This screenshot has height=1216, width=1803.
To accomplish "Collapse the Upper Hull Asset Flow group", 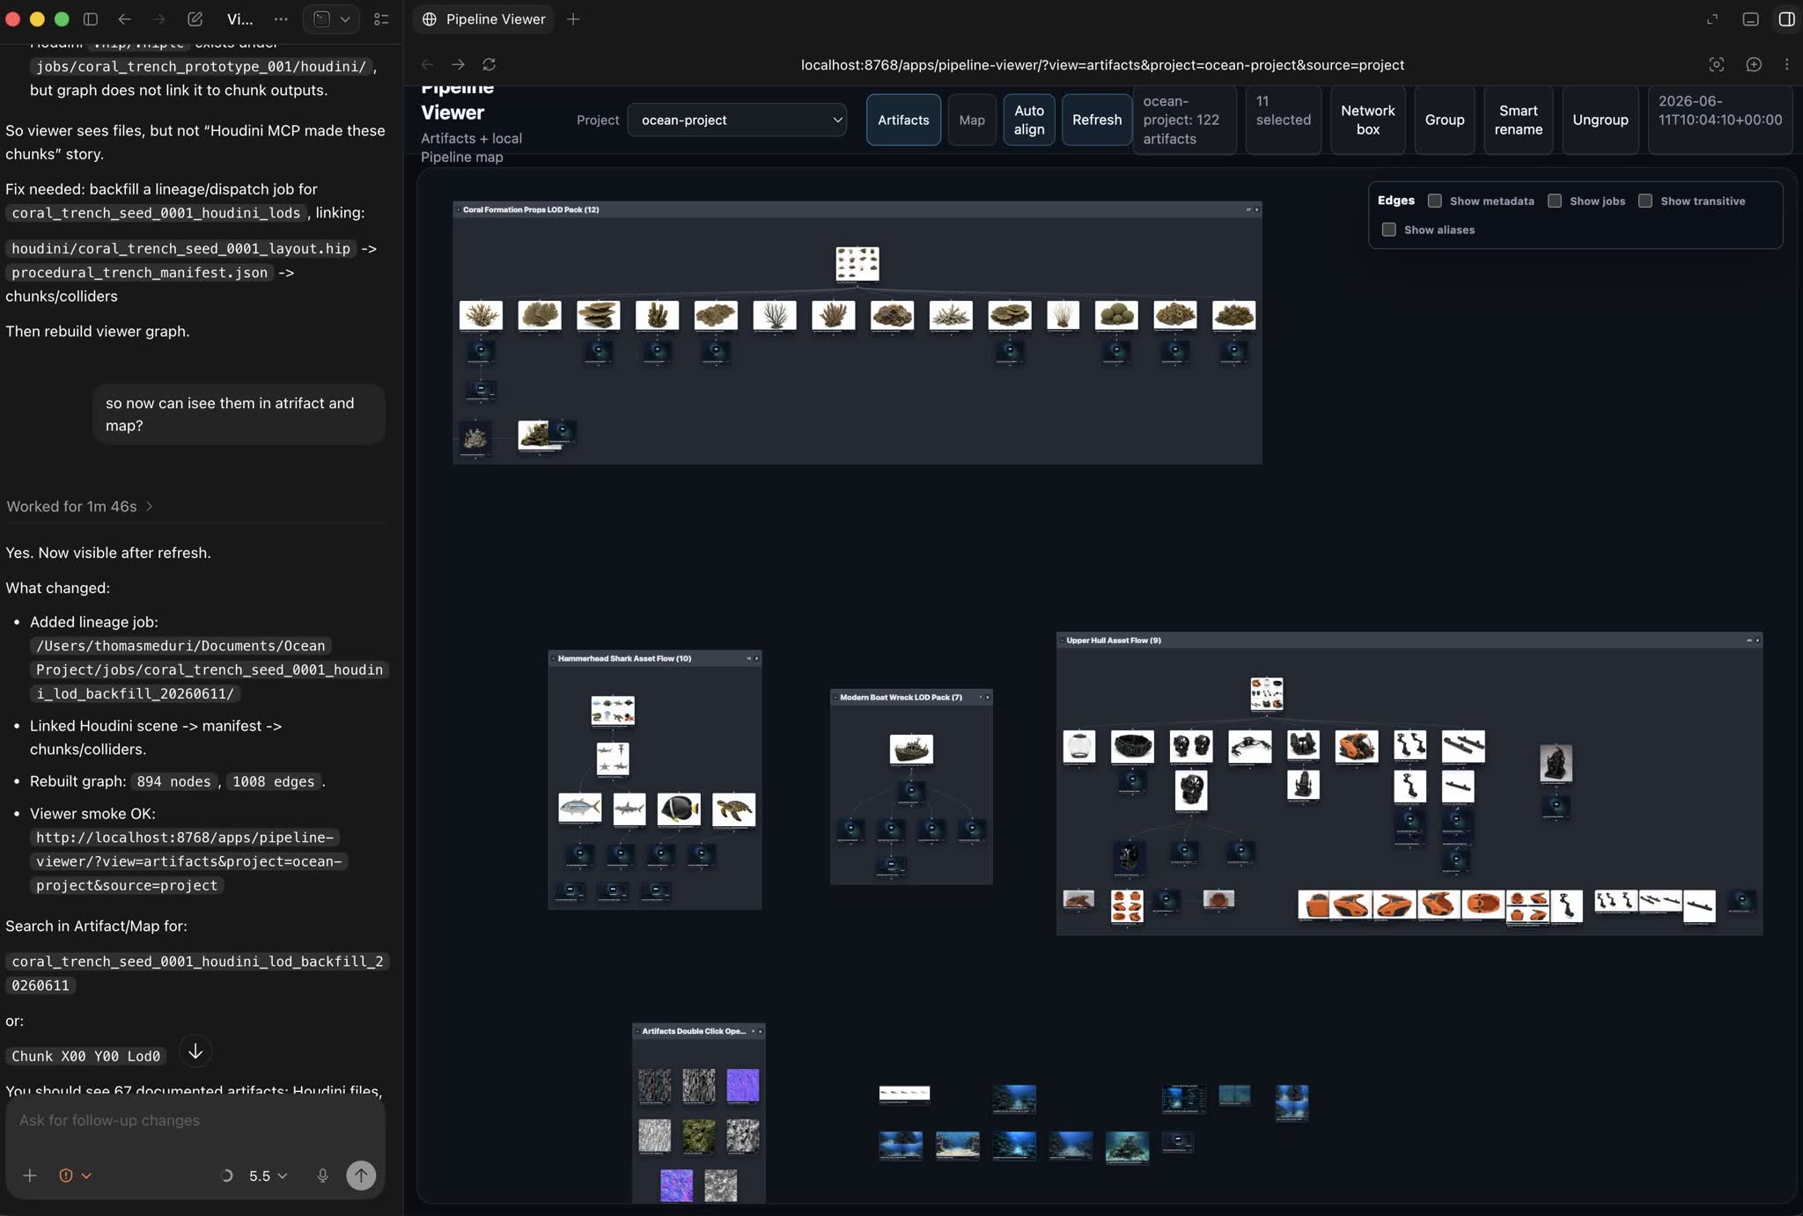I will pyautogui.click(x=1062, y=640).
